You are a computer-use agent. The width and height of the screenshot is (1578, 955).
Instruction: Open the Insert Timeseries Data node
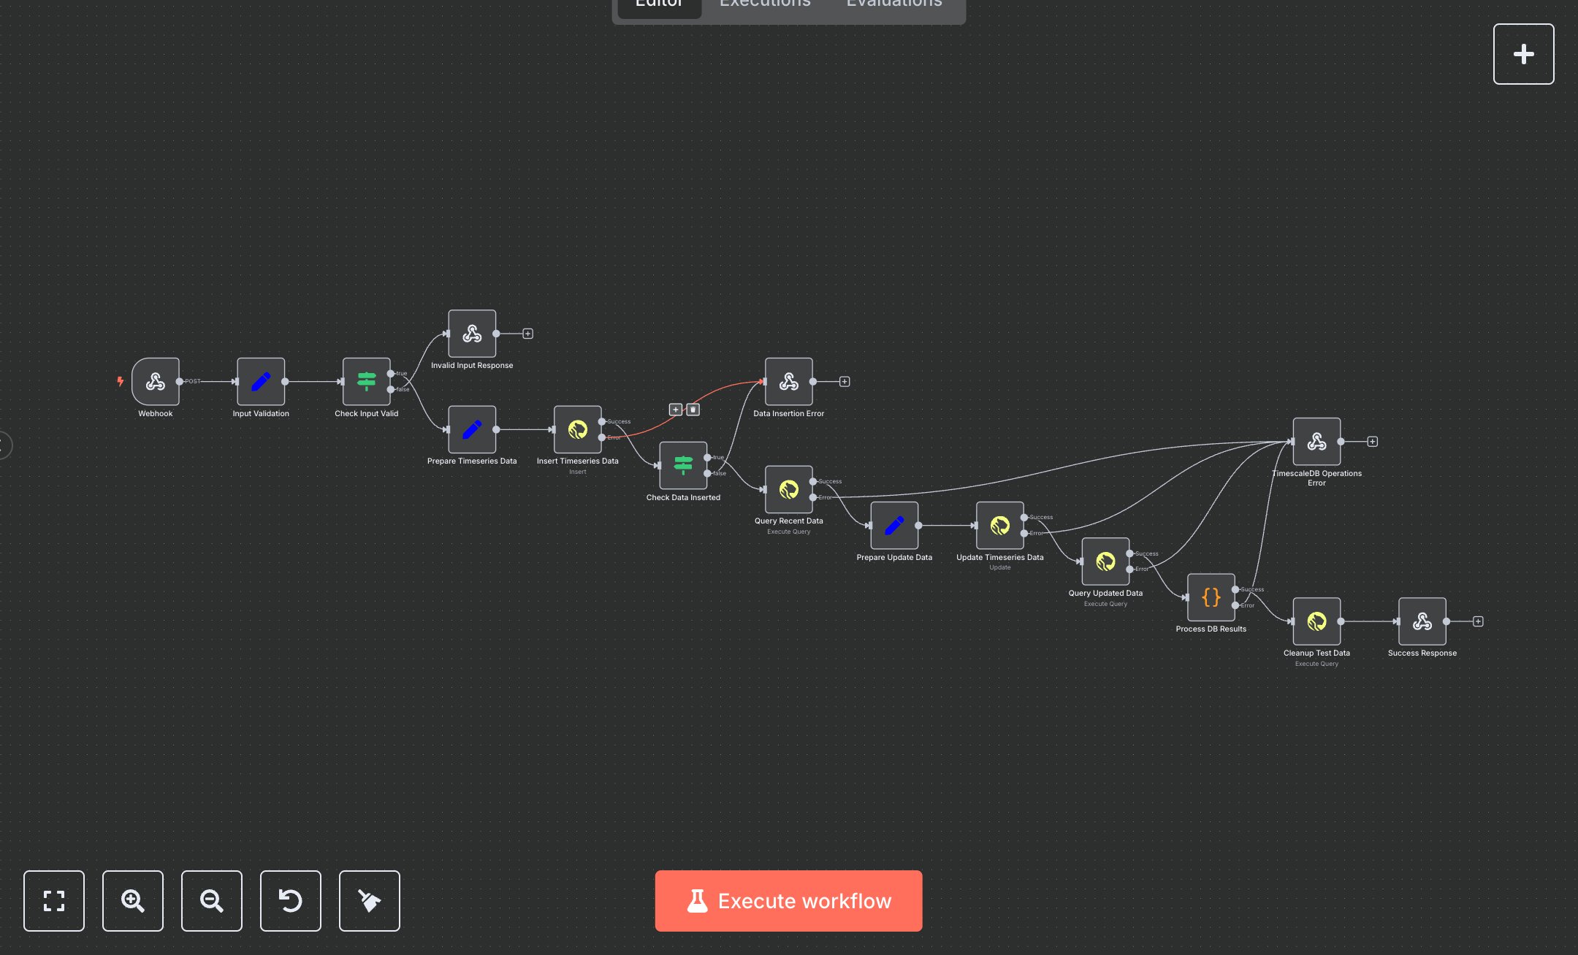point(577,430)
